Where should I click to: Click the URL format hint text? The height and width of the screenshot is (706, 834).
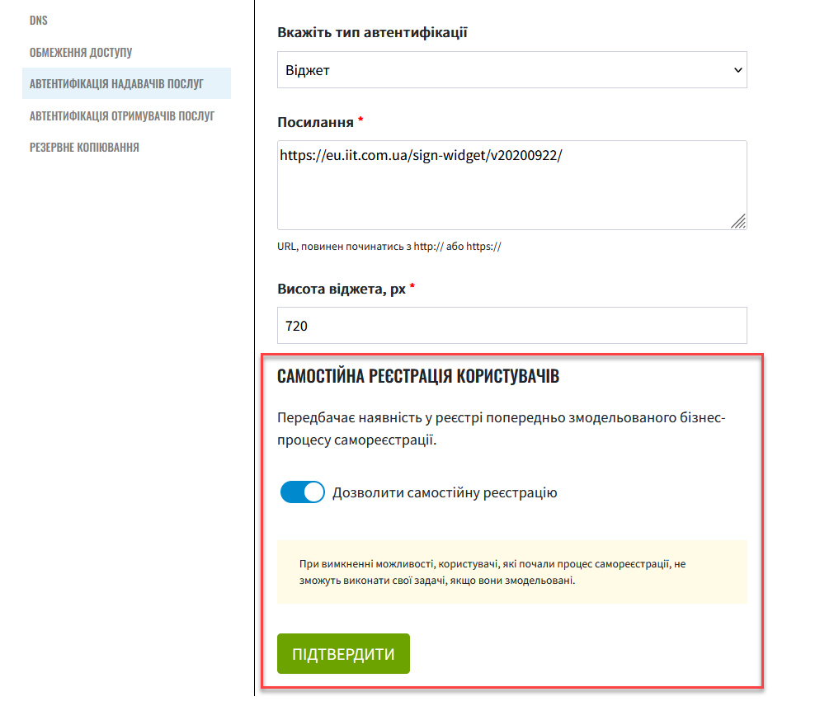(389, 247)
